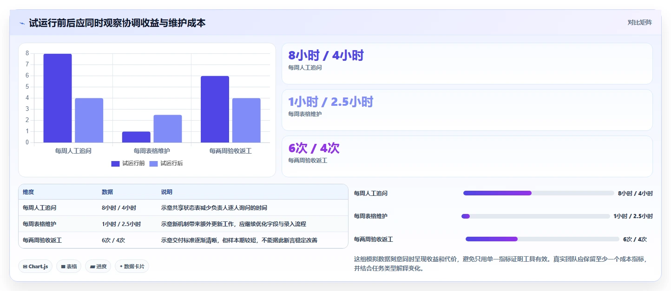Viewport: 671px width, 291px height.
Task: Click the 进度 chip progress icon
Action: pos(92,267)
